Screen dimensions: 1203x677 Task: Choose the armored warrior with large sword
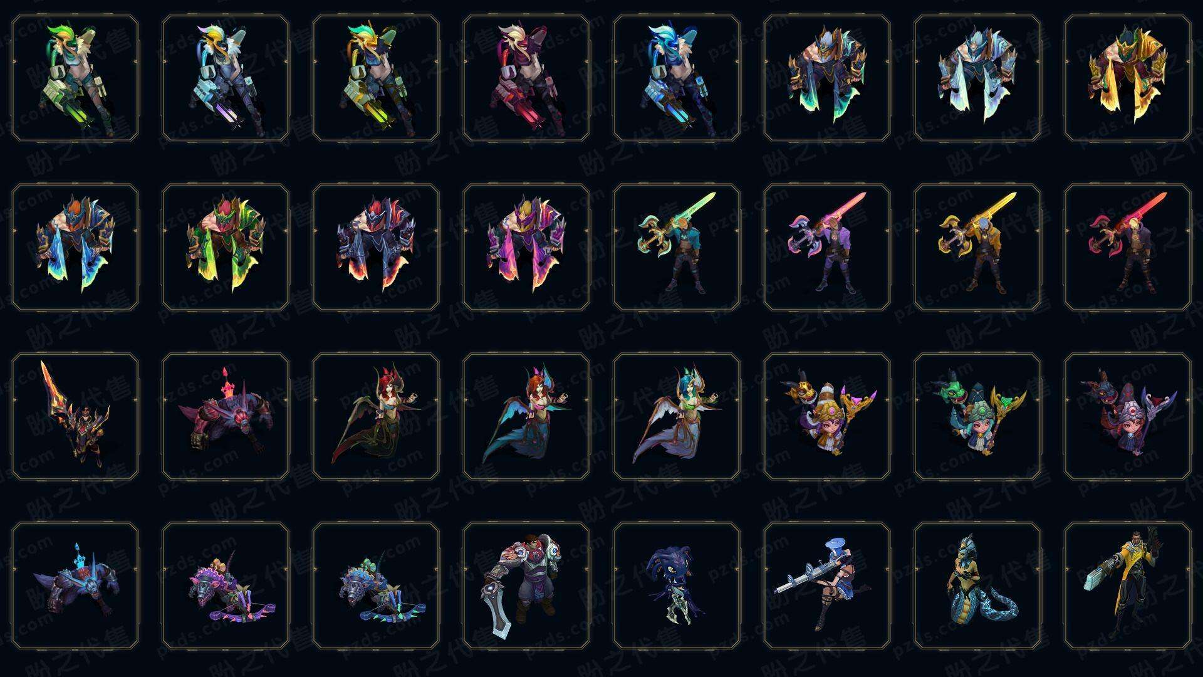point(526,585)
